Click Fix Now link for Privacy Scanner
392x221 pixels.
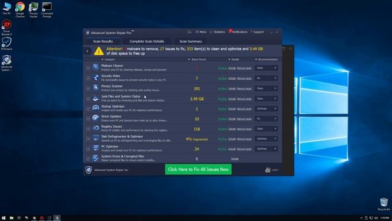point(222,88)
